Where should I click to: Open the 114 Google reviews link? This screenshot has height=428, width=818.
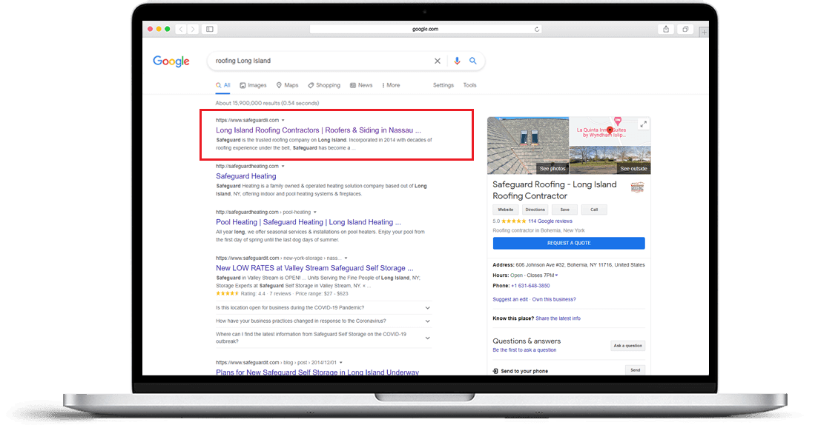[550, 221]
